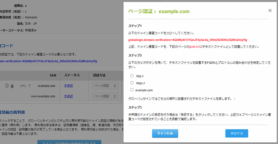Select the example.com radio button
Image resolution: width=278 pixels, height=144 pixels.
[132, 90]
